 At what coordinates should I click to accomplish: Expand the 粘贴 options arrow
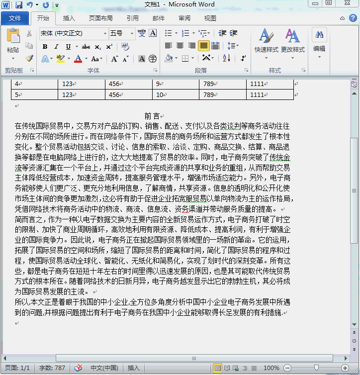click(x=13, y=58)
